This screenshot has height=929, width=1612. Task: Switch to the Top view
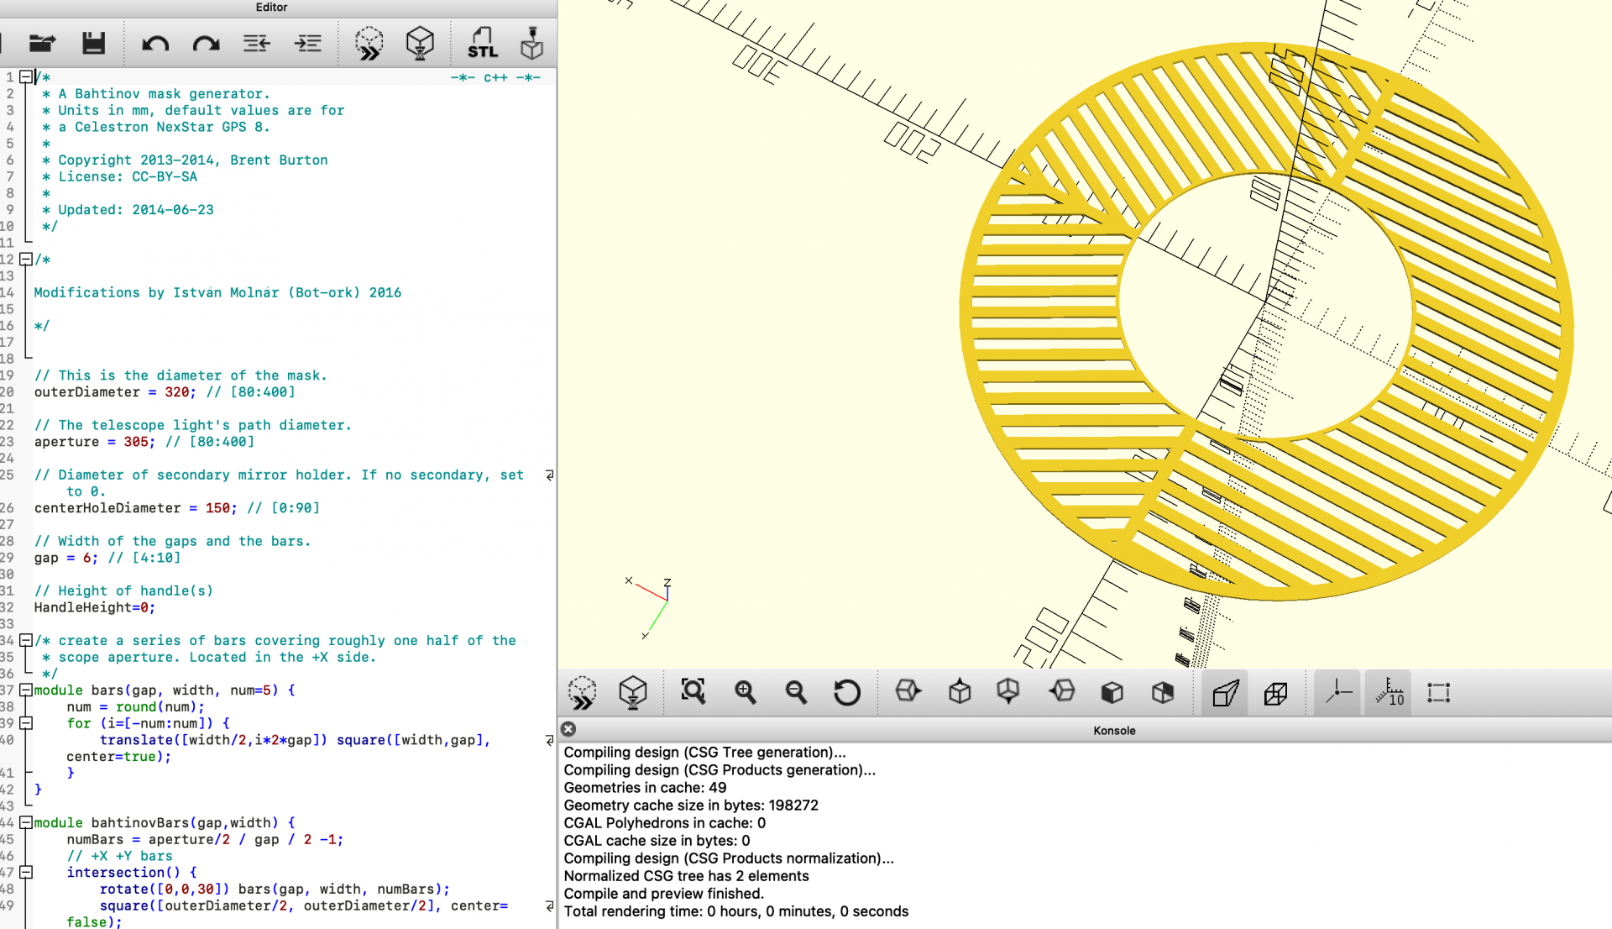pyautogui.click(x=960, y=692)
